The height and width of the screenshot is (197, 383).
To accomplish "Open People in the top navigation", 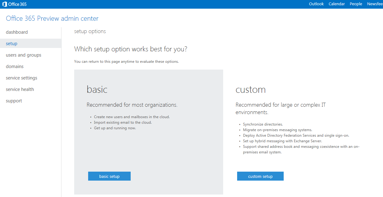I will click(356, 4).
